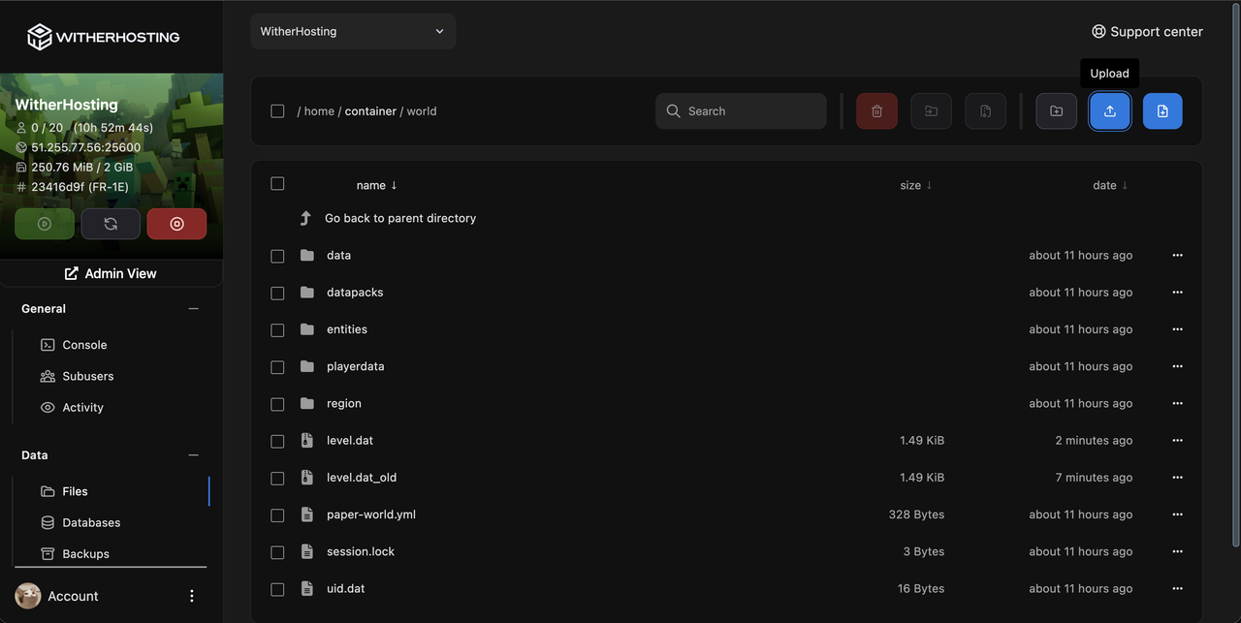Toggle select-all checkbox in breadcrumb bar

tap(277, 111)
